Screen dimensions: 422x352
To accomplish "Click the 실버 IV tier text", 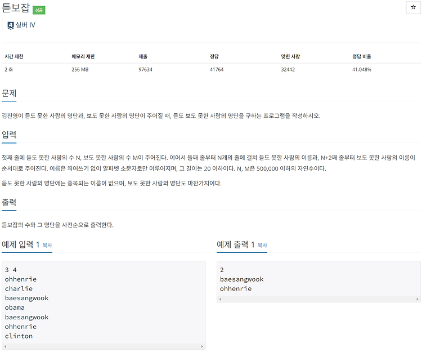I will tap(25, 25).
